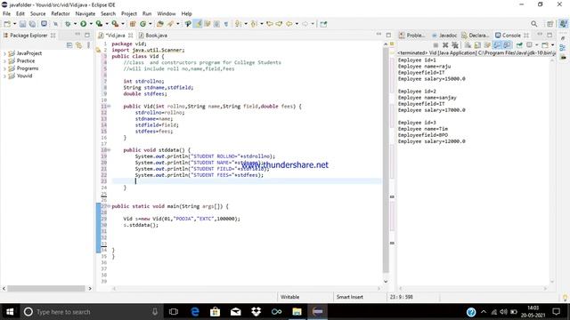This screenshot has height=320, width=570.
Task: Click the Quick Access magnifier icon
Action: click(x=533, y=24)
